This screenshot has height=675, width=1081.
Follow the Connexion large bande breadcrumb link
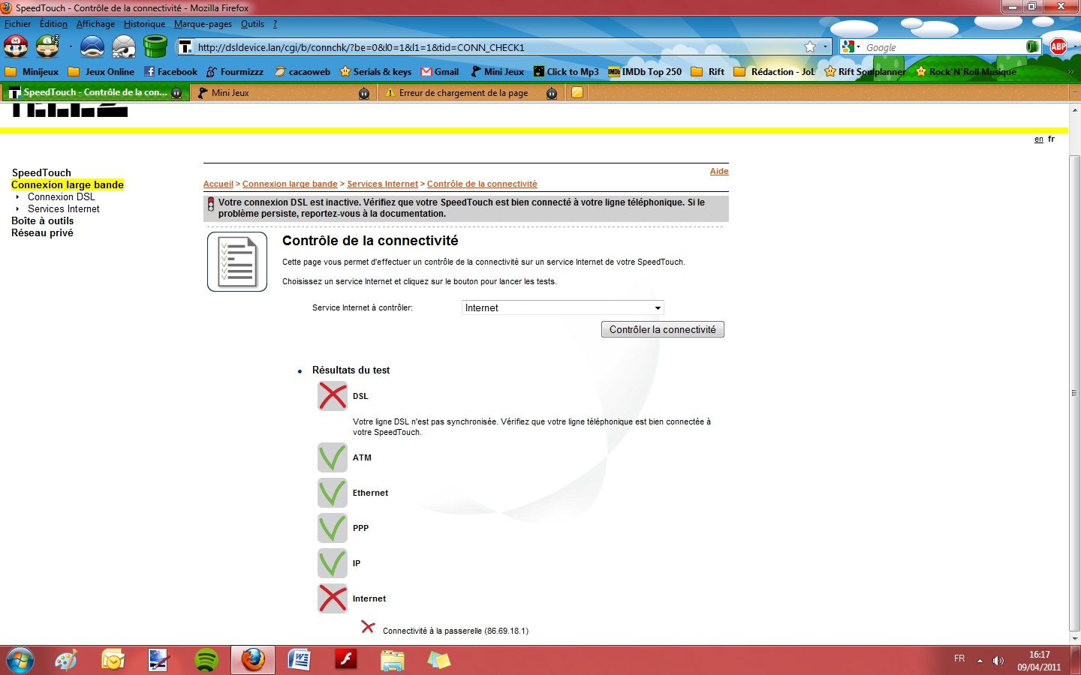[290, 184]
